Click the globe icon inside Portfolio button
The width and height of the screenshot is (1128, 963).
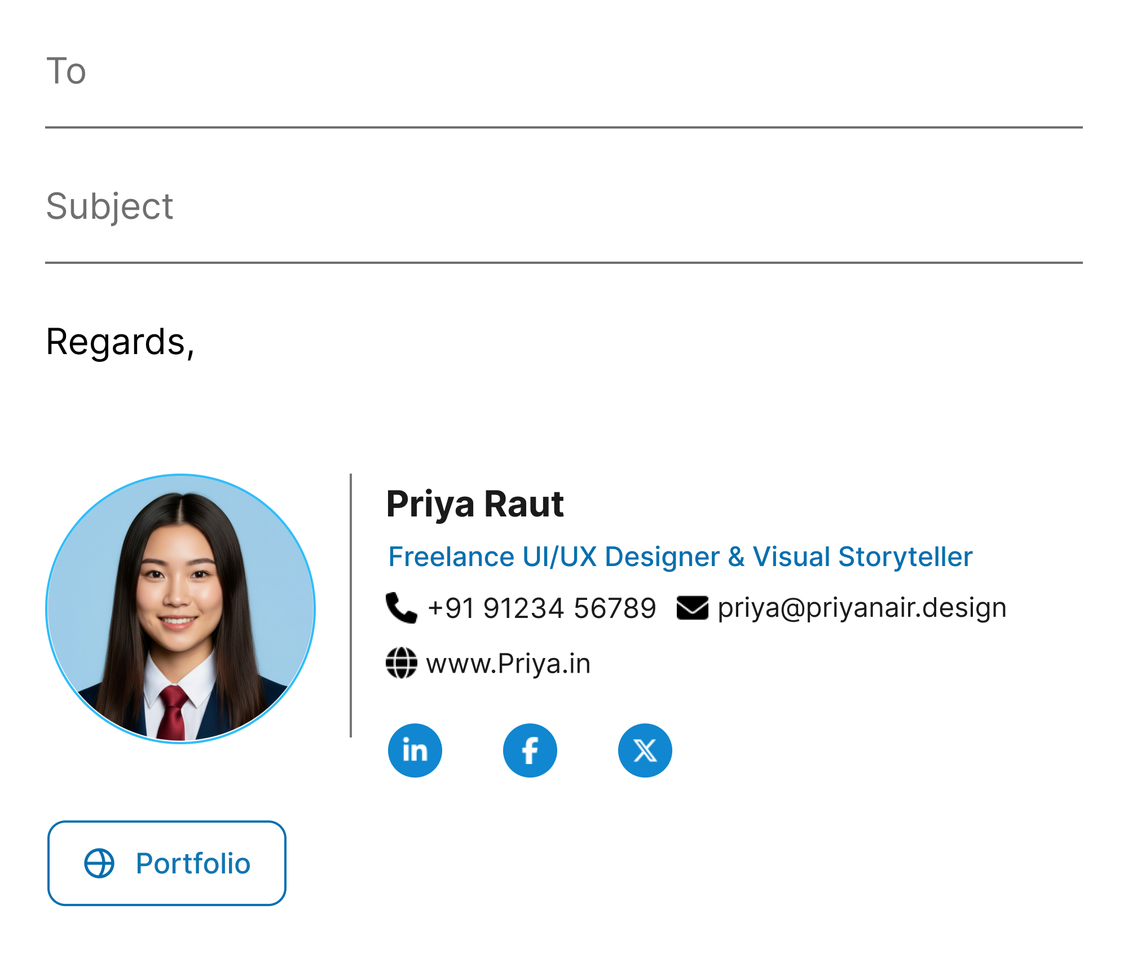point(99,863)
